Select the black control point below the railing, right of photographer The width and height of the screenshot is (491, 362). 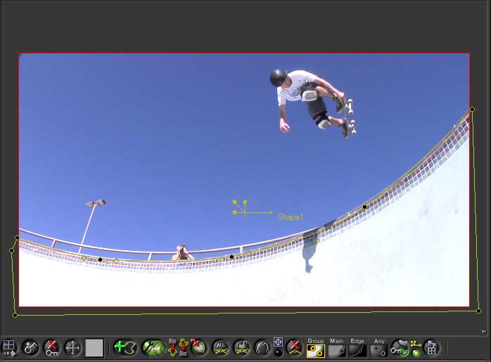click(231, 257)
